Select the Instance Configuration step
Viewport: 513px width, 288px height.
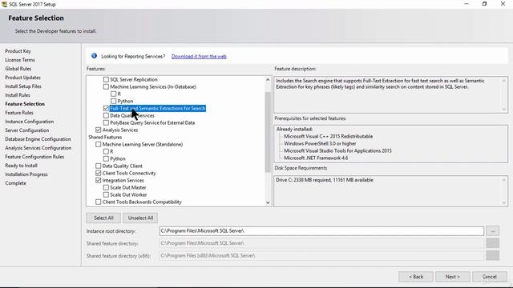(x=30, y=121)
